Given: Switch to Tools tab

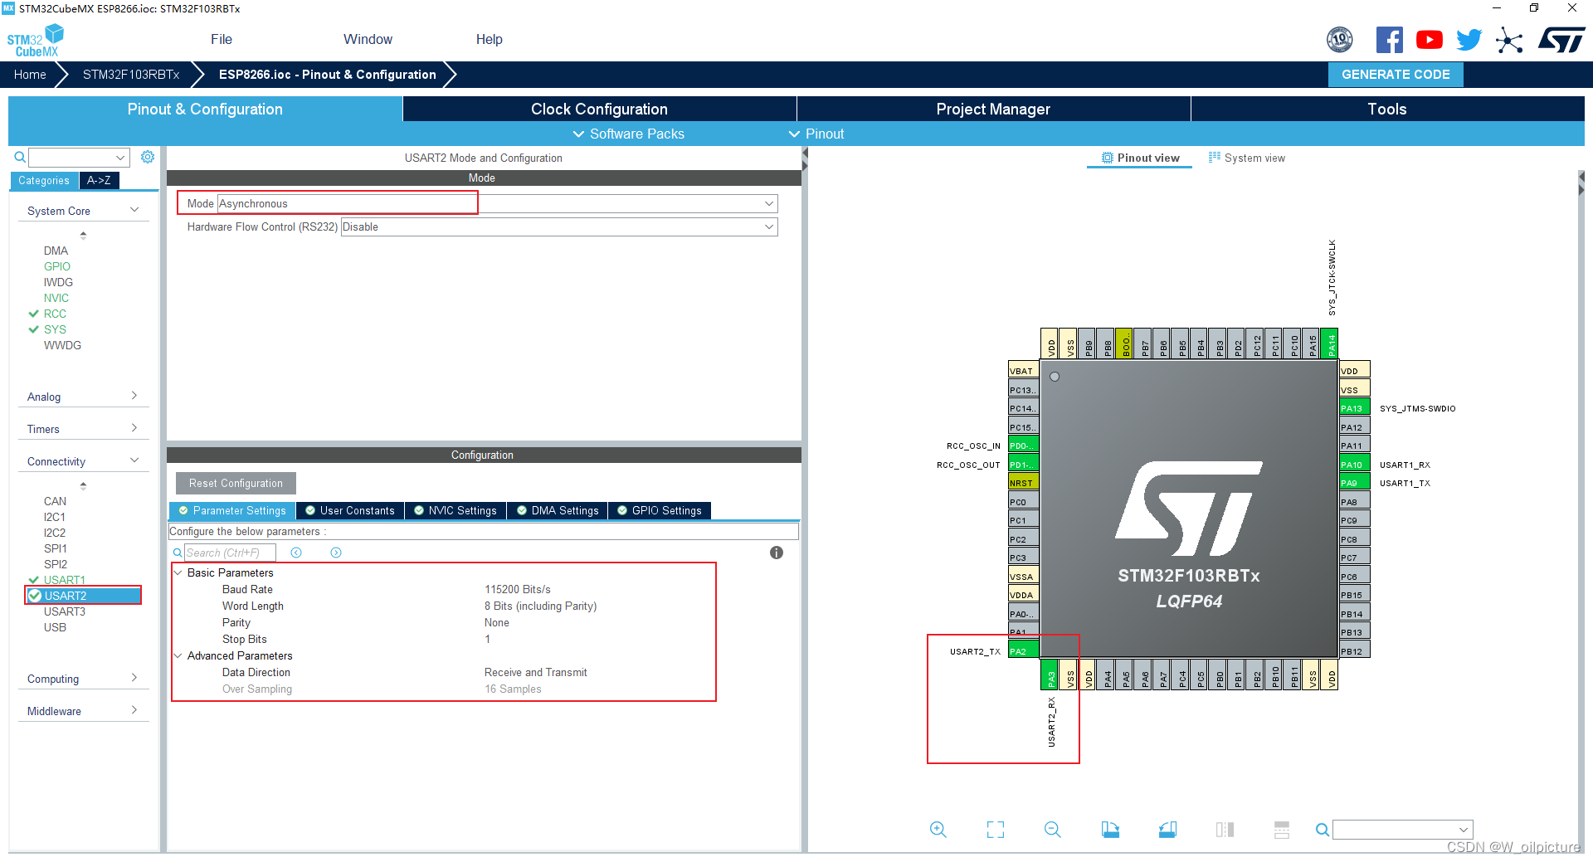Looking at the screenshot, I should click(1387, 109).
